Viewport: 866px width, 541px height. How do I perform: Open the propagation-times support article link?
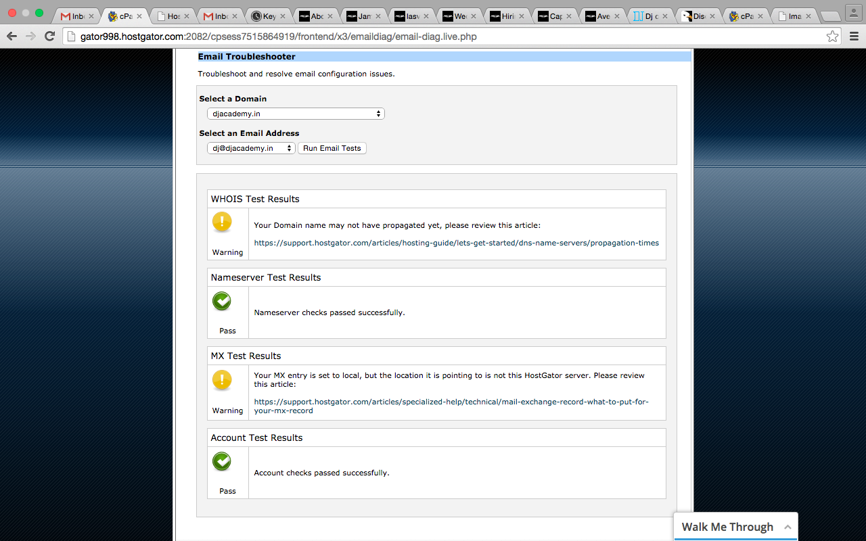457,243
